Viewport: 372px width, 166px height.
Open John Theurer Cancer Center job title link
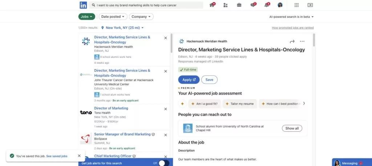[122, 73]
